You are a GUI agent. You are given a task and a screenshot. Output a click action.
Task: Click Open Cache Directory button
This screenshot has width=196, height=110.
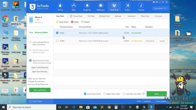[40, 67]
